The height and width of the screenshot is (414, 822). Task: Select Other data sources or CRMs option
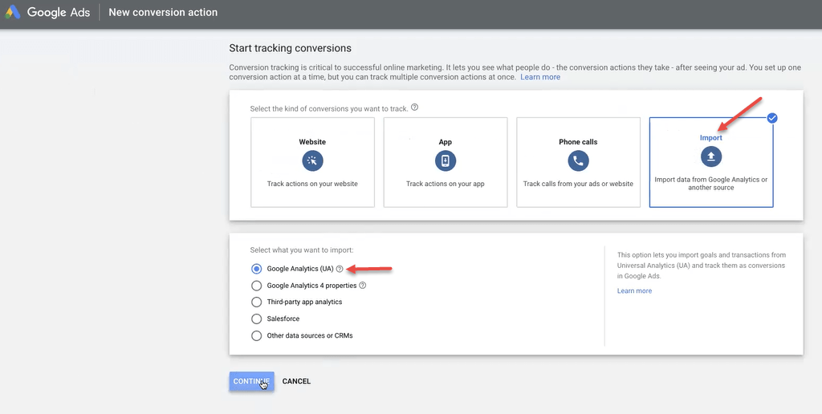point(256,335)
